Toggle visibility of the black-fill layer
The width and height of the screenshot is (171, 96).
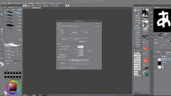[x=155, y=63]
